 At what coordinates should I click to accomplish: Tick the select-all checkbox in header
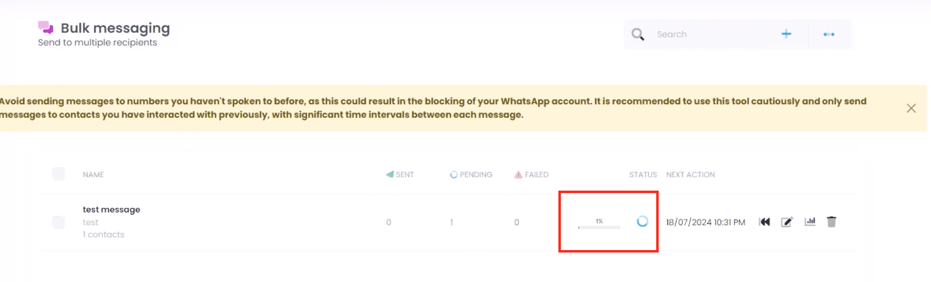(58, 174)
